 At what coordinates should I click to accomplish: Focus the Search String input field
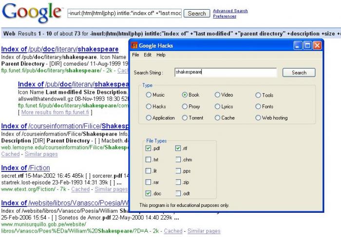click(226, 72)
